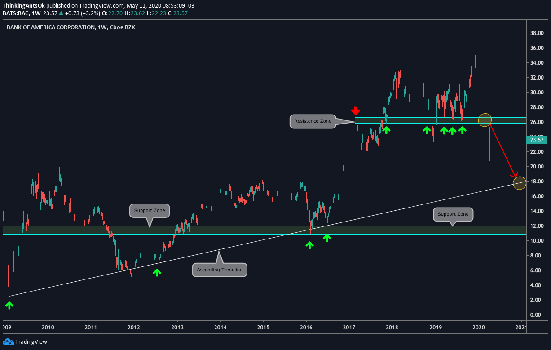Screen dimensions: 551x350
Task: Click the 2015 label on the time axis
Action: pyautogui.click(x=263, y=327)
